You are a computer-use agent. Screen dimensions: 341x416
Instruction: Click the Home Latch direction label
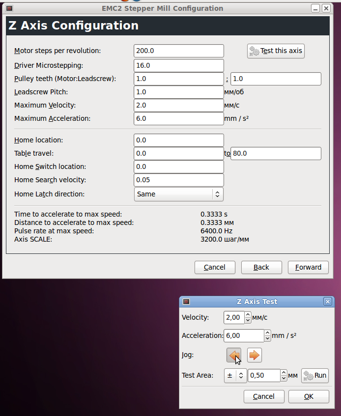49,194
